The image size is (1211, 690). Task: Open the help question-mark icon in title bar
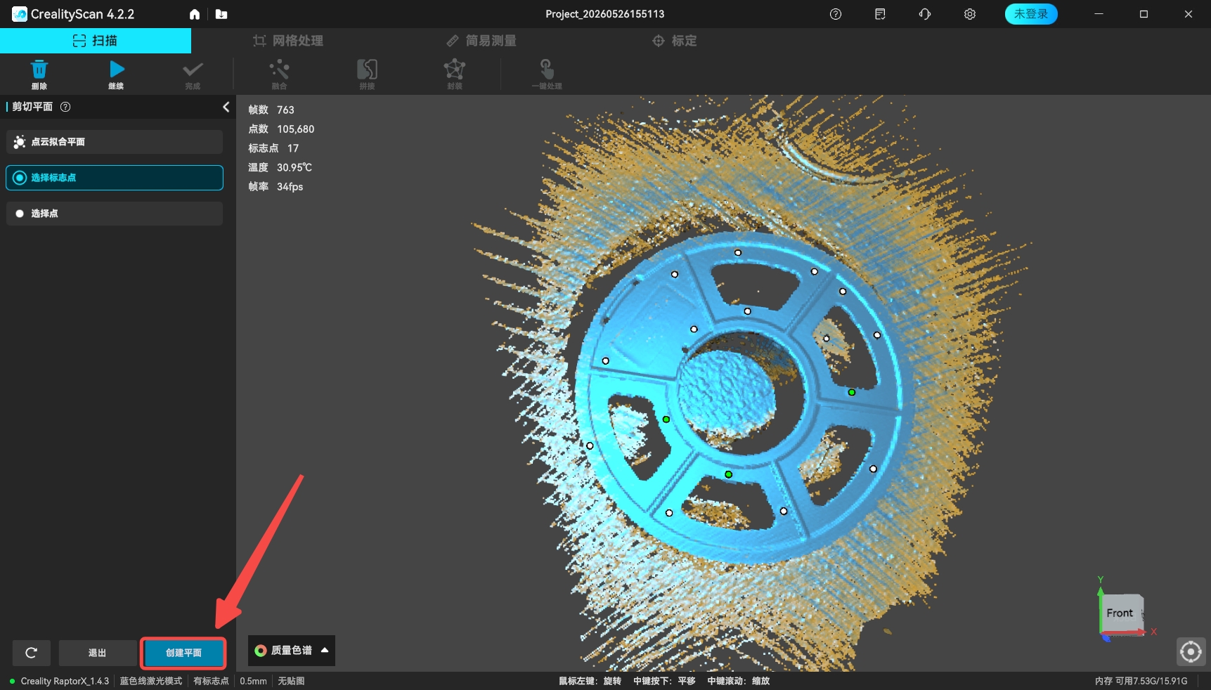(836, 14)
